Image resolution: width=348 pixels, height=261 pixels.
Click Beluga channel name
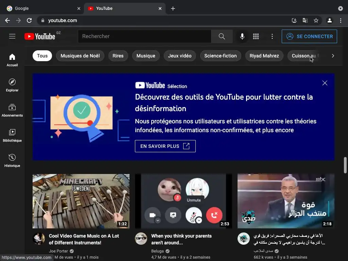tap(157, 251)
